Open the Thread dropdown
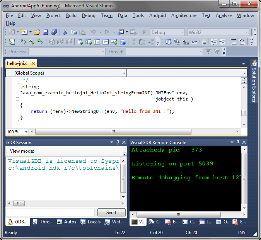The width and height of the screenshot is (261, 240). click(201, 51)
